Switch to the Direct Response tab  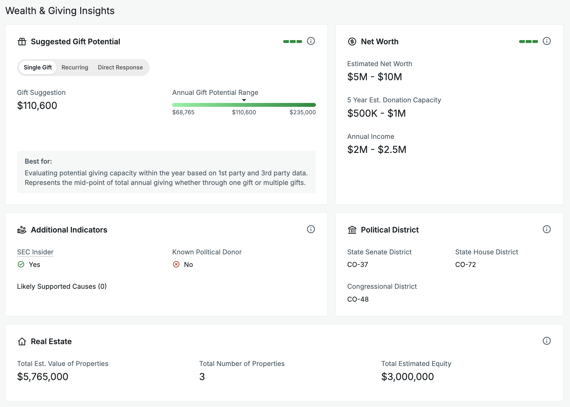tap(120, 67)
